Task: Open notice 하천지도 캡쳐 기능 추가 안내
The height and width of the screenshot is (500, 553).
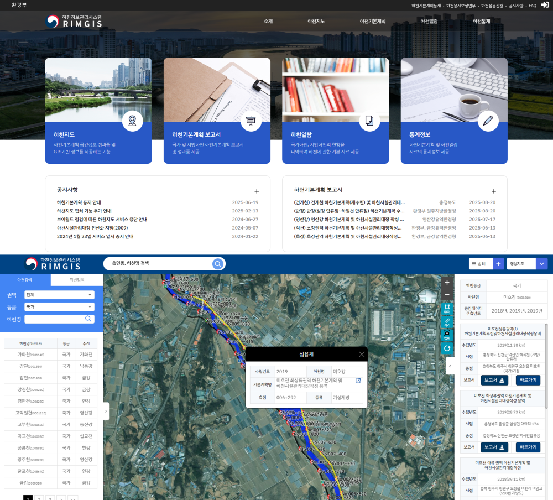Action: click(x=84, y=211)
